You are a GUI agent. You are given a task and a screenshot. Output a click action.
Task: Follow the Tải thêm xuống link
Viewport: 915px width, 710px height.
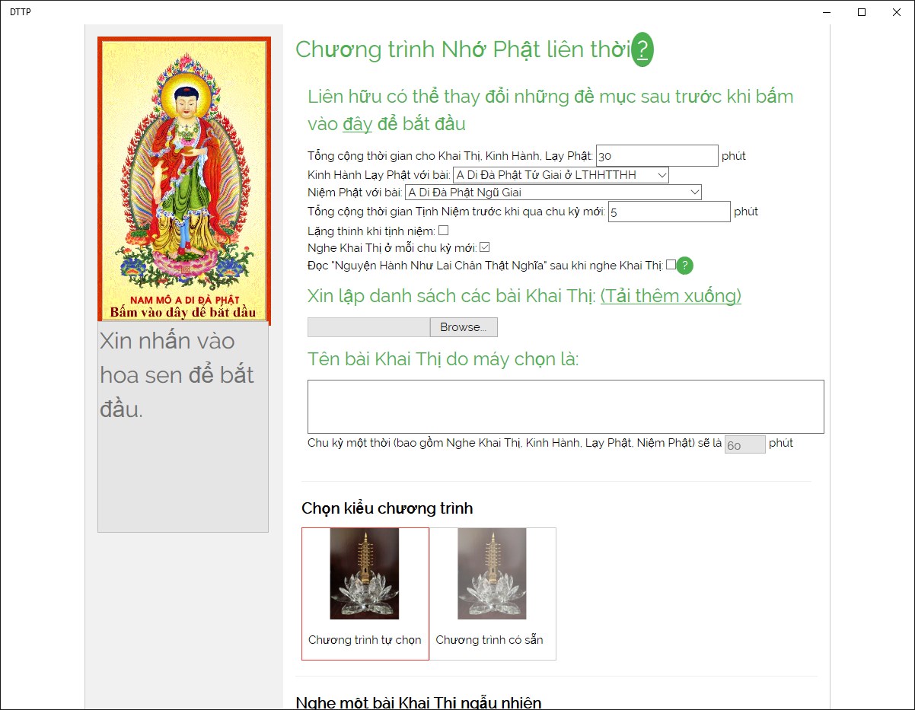(671, 296)
